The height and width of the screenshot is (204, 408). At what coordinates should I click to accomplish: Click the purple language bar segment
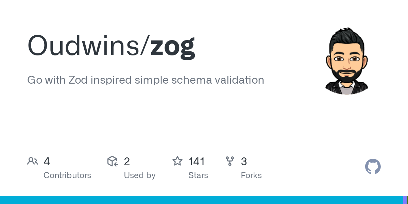pos(405,200)
